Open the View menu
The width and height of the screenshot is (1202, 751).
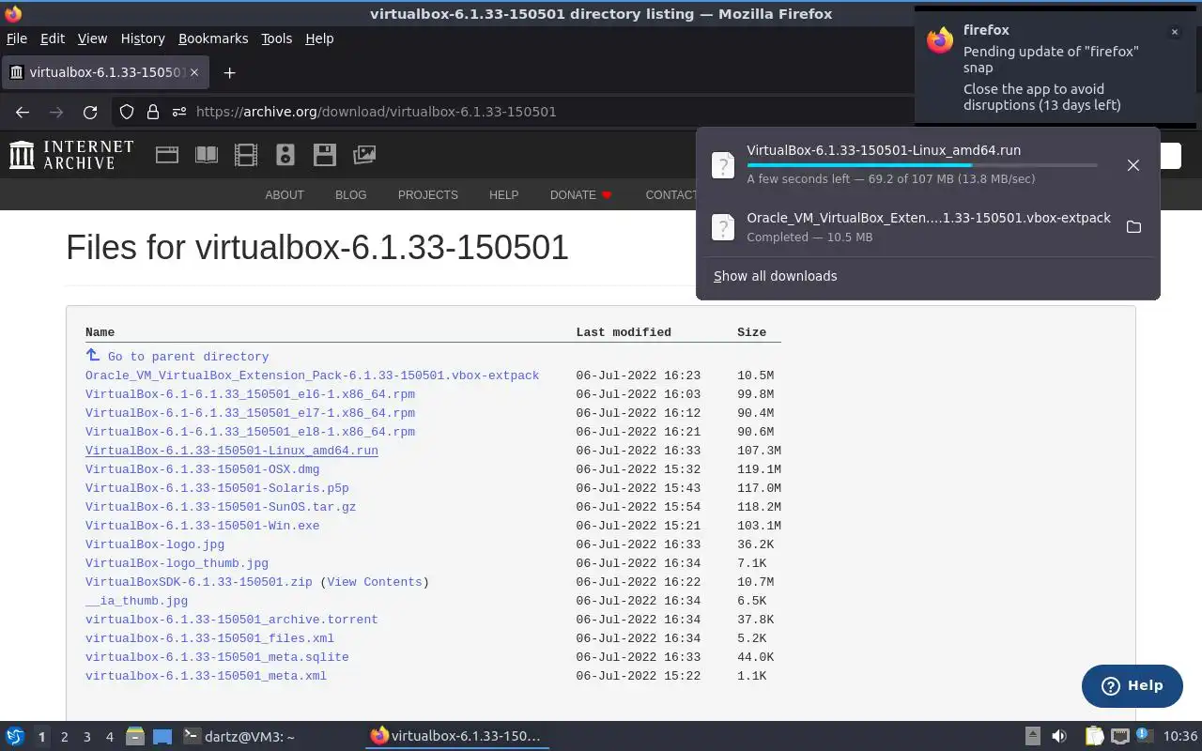pyautogui.click(x=92, y=38)
